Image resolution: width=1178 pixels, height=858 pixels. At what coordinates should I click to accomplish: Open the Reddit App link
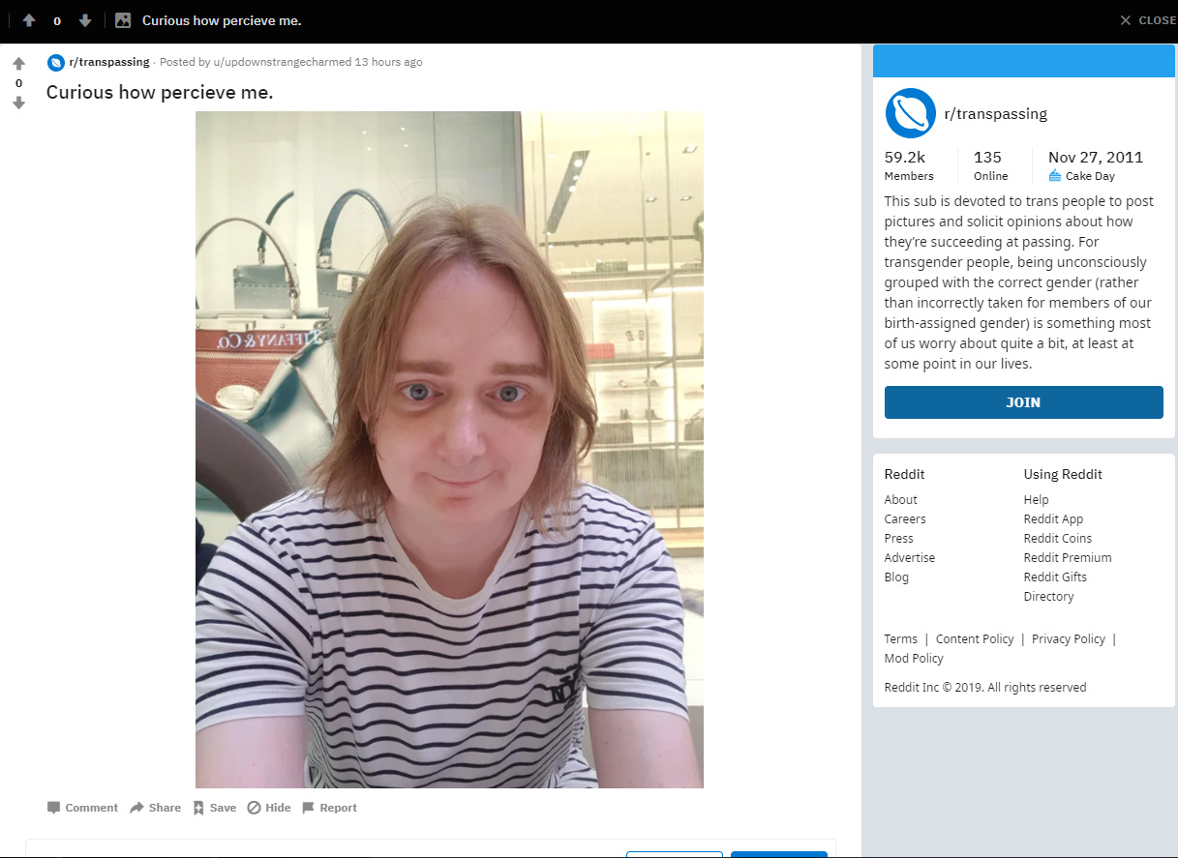pos(1053,519)
